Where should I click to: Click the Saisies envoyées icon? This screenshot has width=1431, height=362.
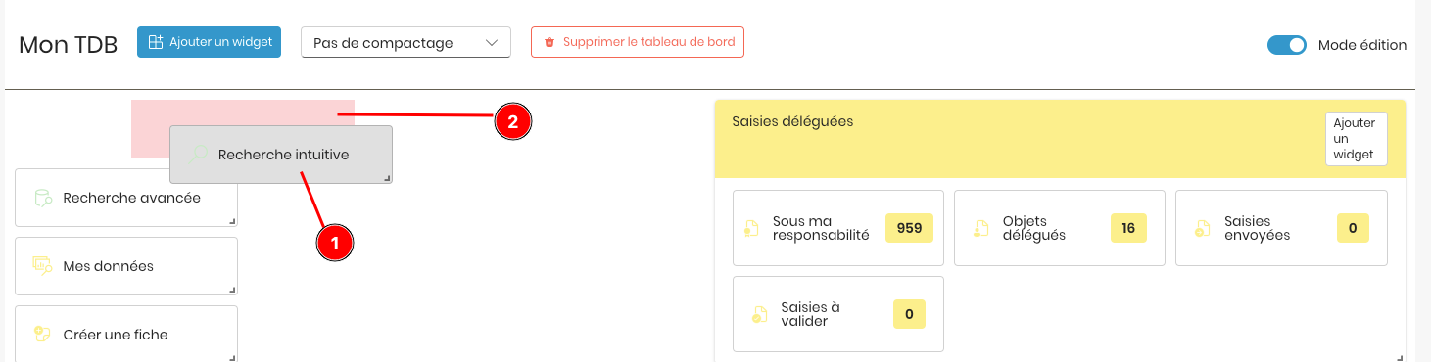pos(1203,229)
